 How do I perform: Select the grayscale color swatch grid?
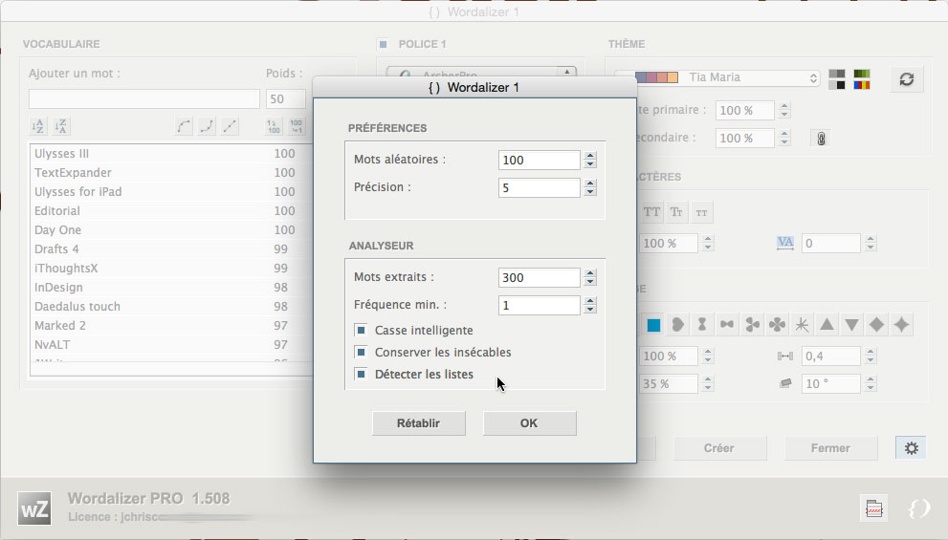(837, 79)
